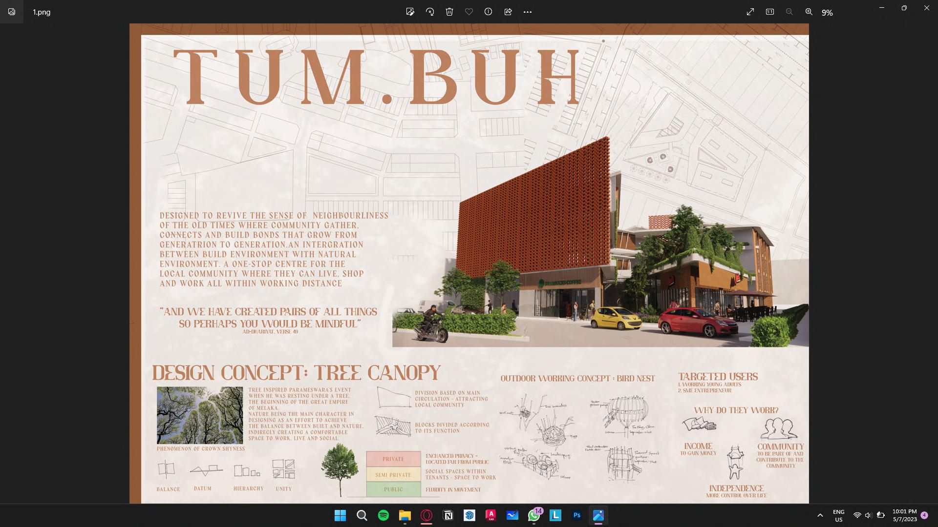Delete the image with trash icon
The width and height of the screenshot is (938, 527).
click(x=449, y=12)
